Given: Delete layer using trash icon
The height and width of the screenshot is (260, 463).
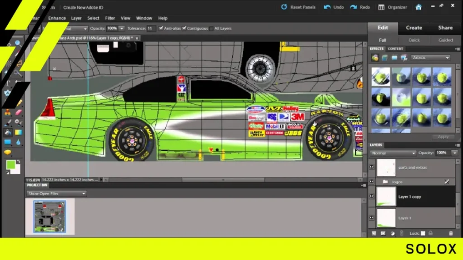Looking at the screenshot, I should pos(451,233).
